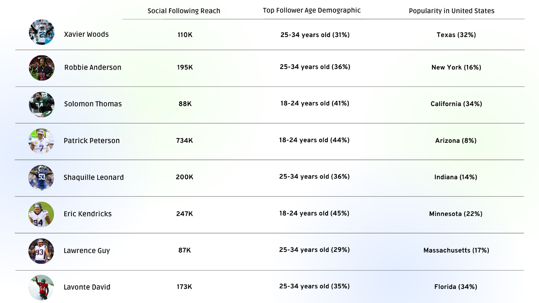Select the Top Follower Age Demographic header
Viewport: 539px width, 303px height.
312,10
